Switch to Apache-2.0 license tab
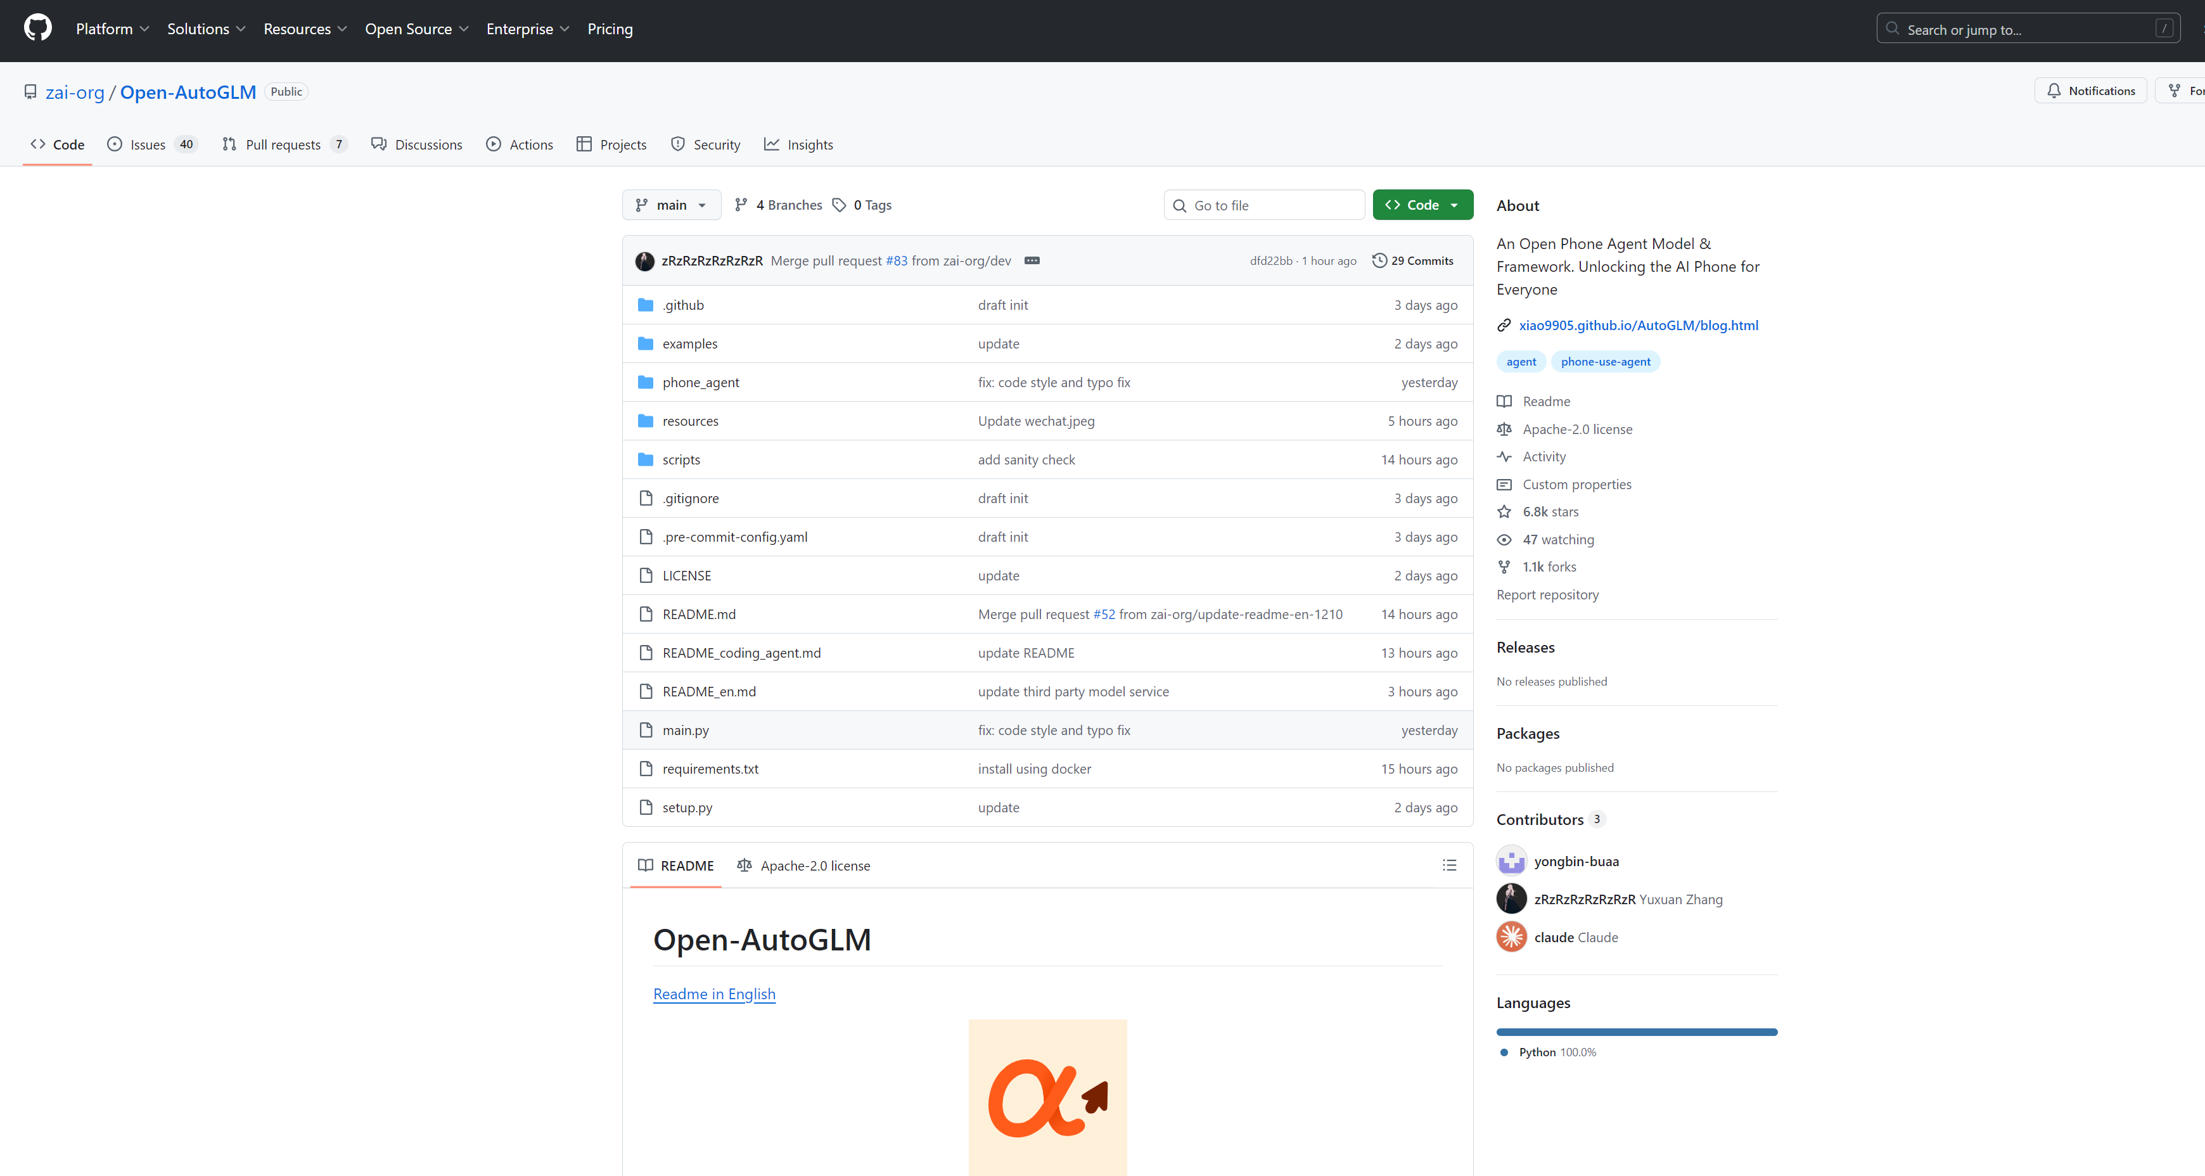2205x1176 pixels. point(803,866)
